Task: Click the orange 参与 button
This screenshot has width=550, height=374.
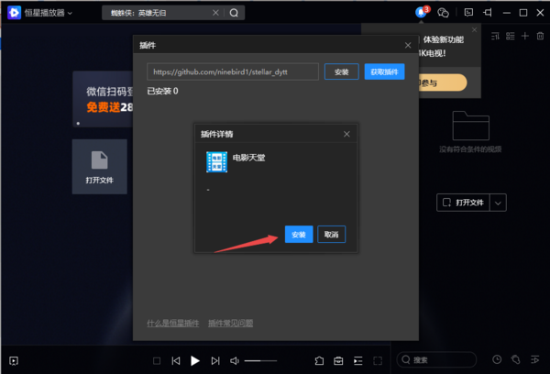Action: (442, 82)
